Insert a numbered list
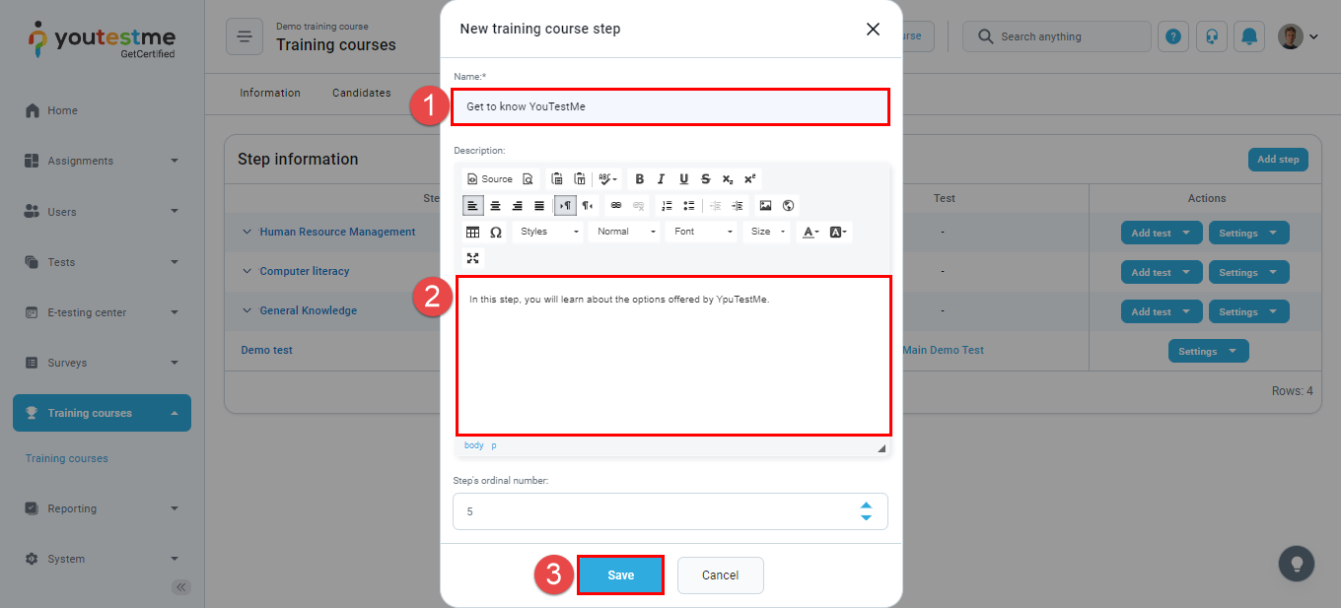The width and height of the screenshot is (1341, 608). pos(667,206)
